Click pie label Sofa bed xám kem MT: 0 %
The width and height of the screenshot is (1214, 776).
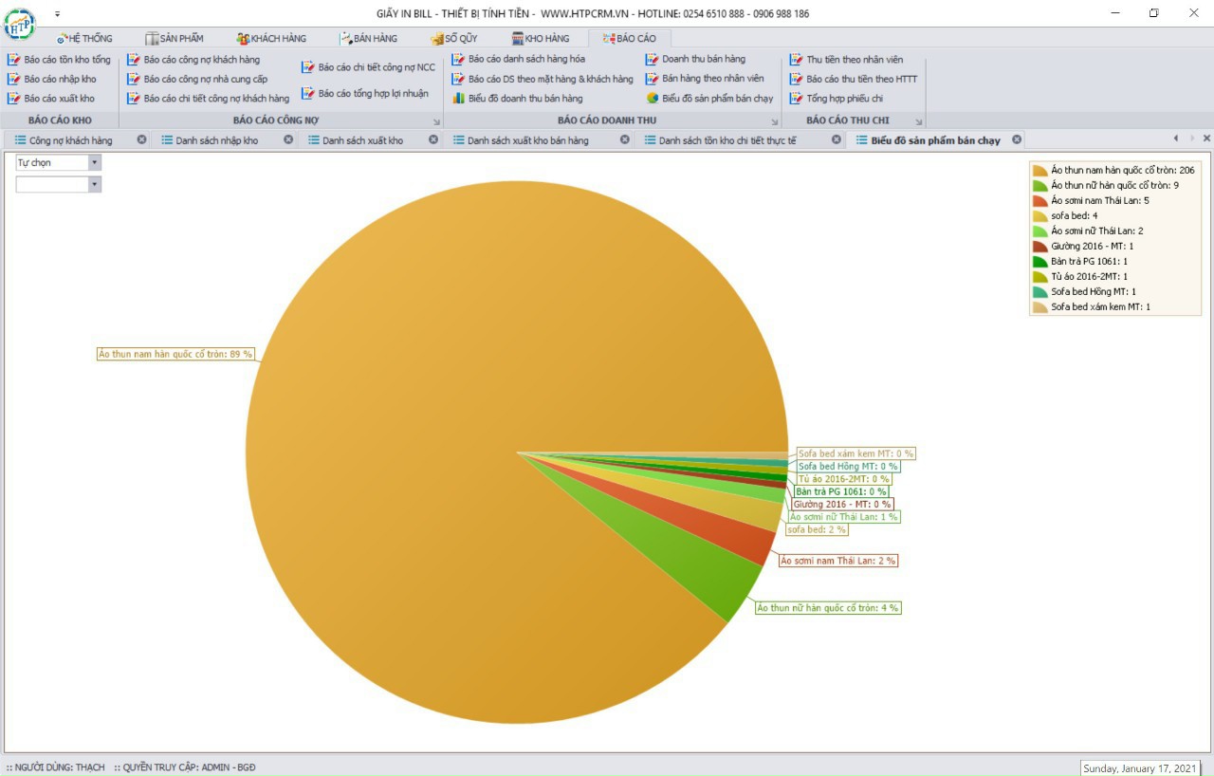point(855,453)
